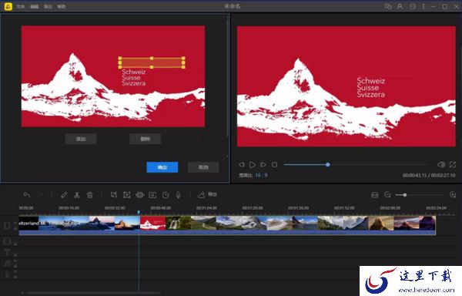Screen dimensions: 462x296
Task: Click the export icon in timeline toolbar
Action: (x=201, y=194)
